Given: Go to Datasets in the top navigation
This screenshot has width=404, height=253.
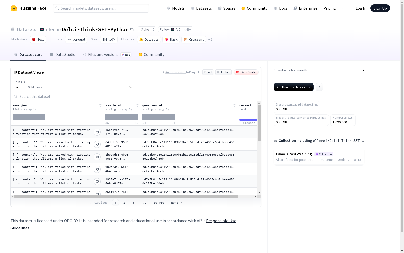Looking at the screenshot, I should [x=201, y=8].
